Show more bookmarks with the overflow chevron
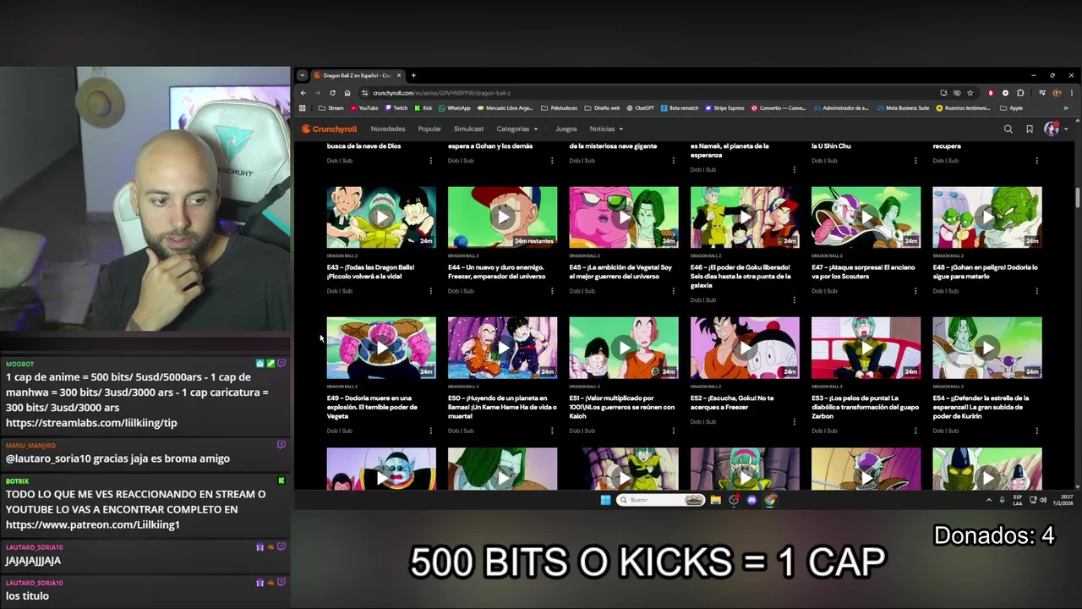Image resolution: width=1082 pixels, height=609 pixels. [1066, 108]
